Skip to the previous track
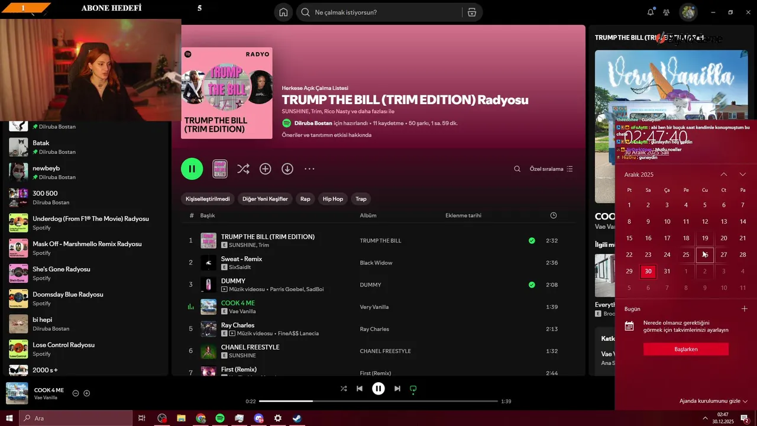This screenshot has height=426, width=757. pos(360,389)
